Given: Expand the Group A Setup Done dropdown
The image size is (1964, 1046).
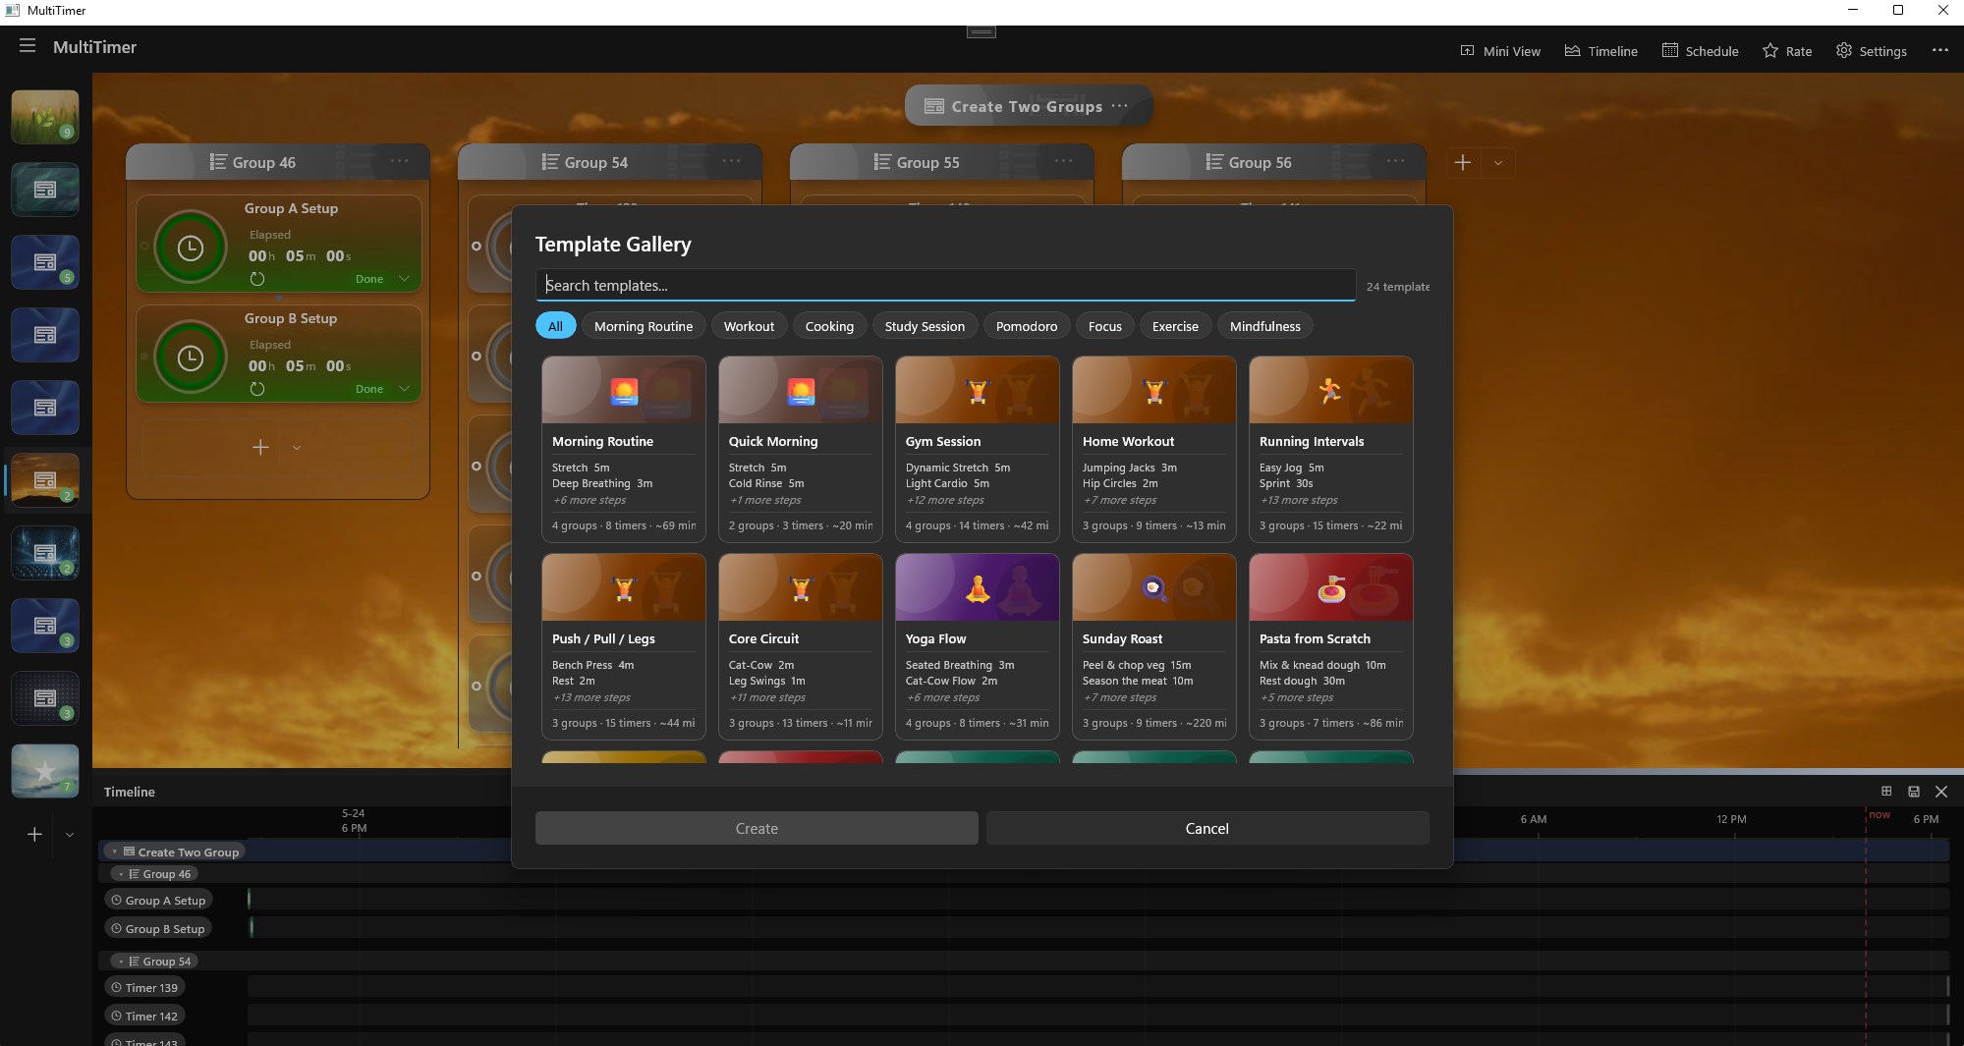Looking at the screenshot, I should (404, 279).
